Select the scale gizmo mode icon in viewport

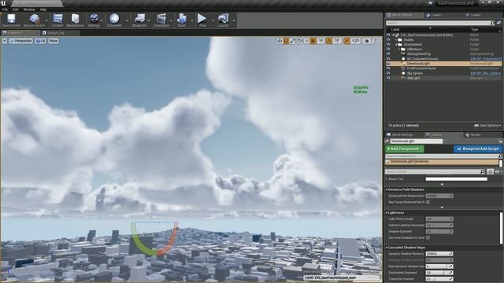pyautogui.click(x=292, y=41)
